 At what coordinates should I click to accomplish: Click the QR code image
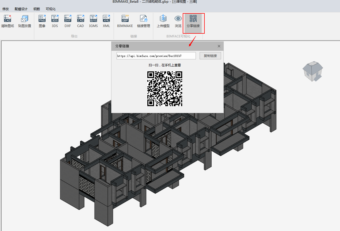pyautogui.click(x=165, y=88)
